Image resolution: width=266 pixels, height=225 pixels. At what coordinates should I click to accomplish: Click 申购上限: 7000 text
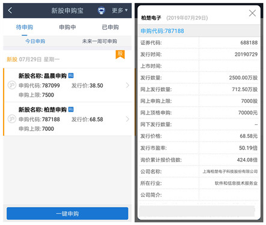[36, 129]
